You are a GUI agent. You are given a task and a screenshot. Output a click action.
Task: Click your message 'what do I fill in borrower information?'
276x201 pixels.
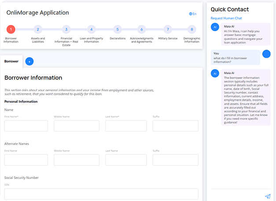tap(236, 57)
